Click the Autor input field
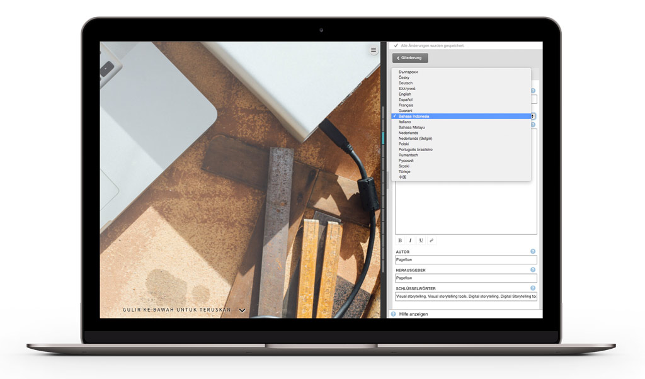The height and width of the screenshot is (379, 645). click(x=465, y=259)
